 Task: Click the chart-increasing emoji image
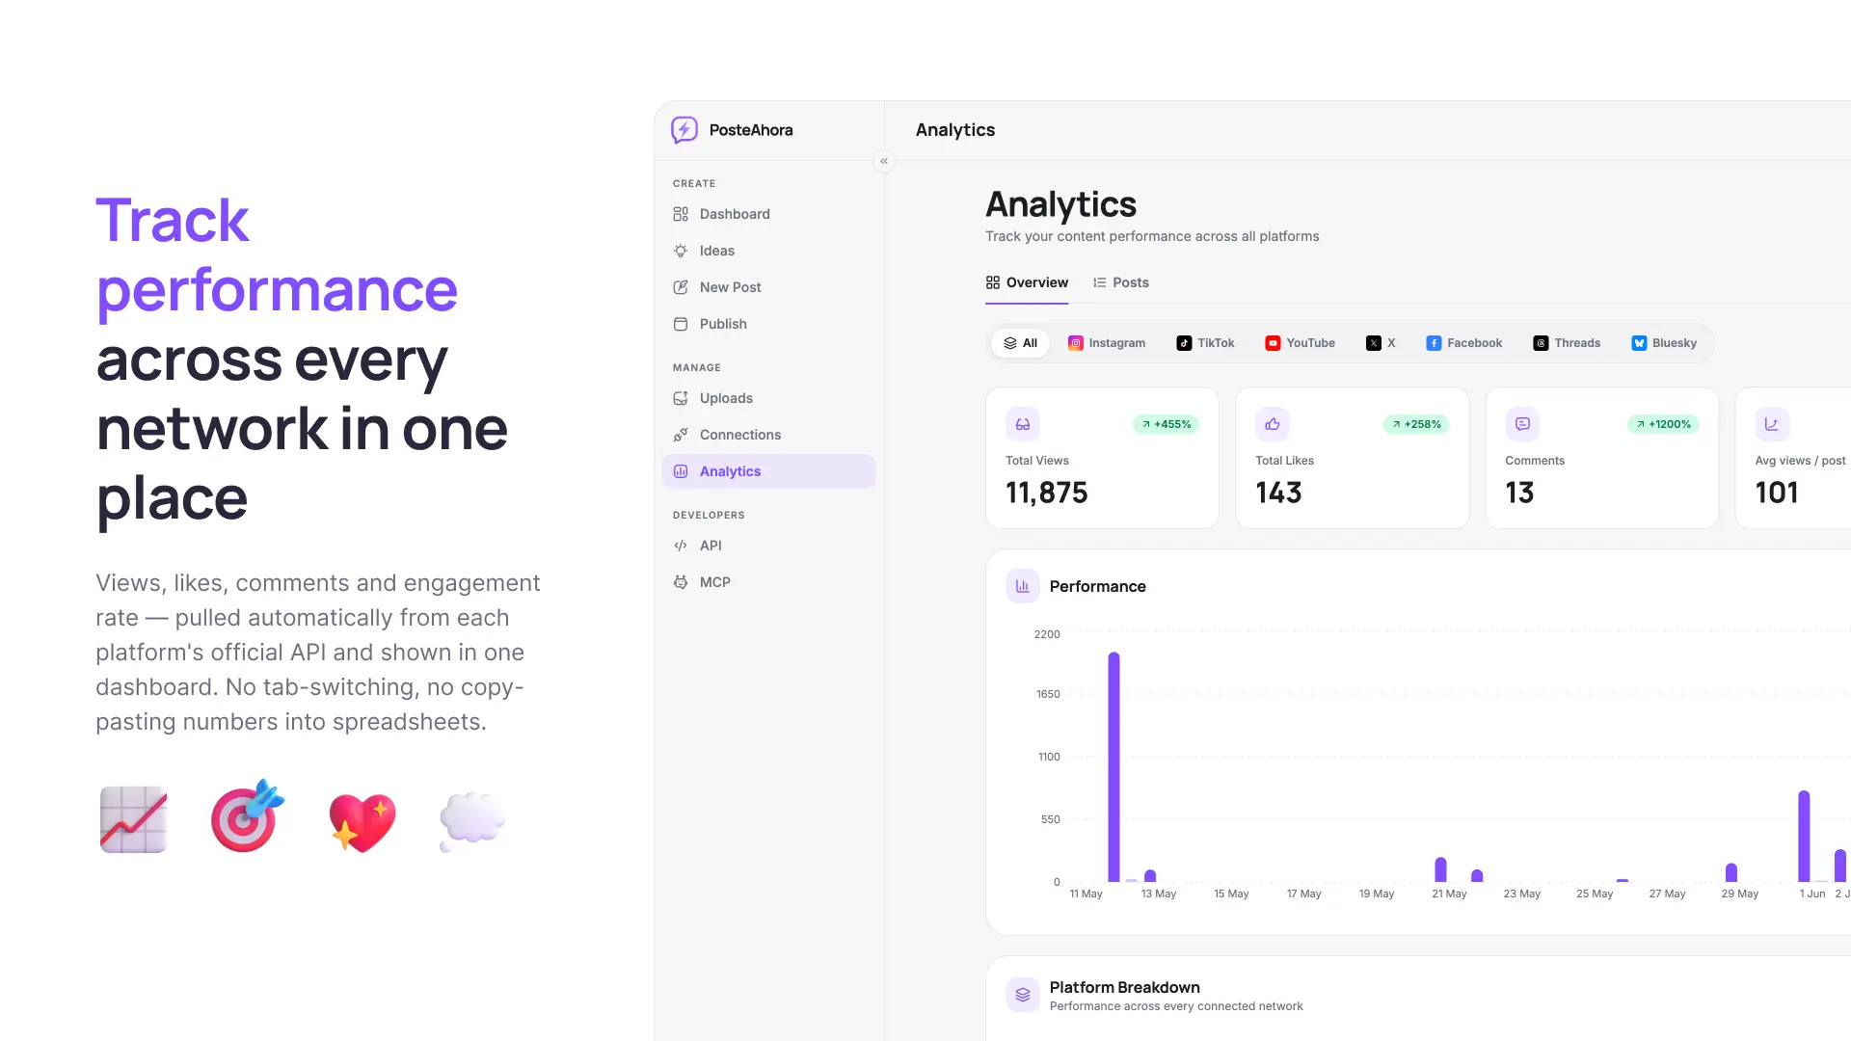pos(134,819)
